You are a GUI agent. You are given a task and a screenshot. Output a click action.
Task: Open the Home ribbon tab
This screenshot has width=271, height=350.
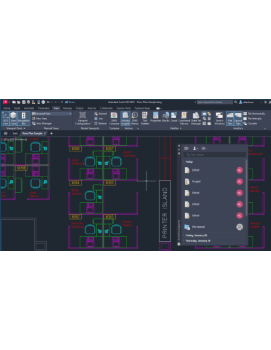pyautogui.click(x=6, y=108)
